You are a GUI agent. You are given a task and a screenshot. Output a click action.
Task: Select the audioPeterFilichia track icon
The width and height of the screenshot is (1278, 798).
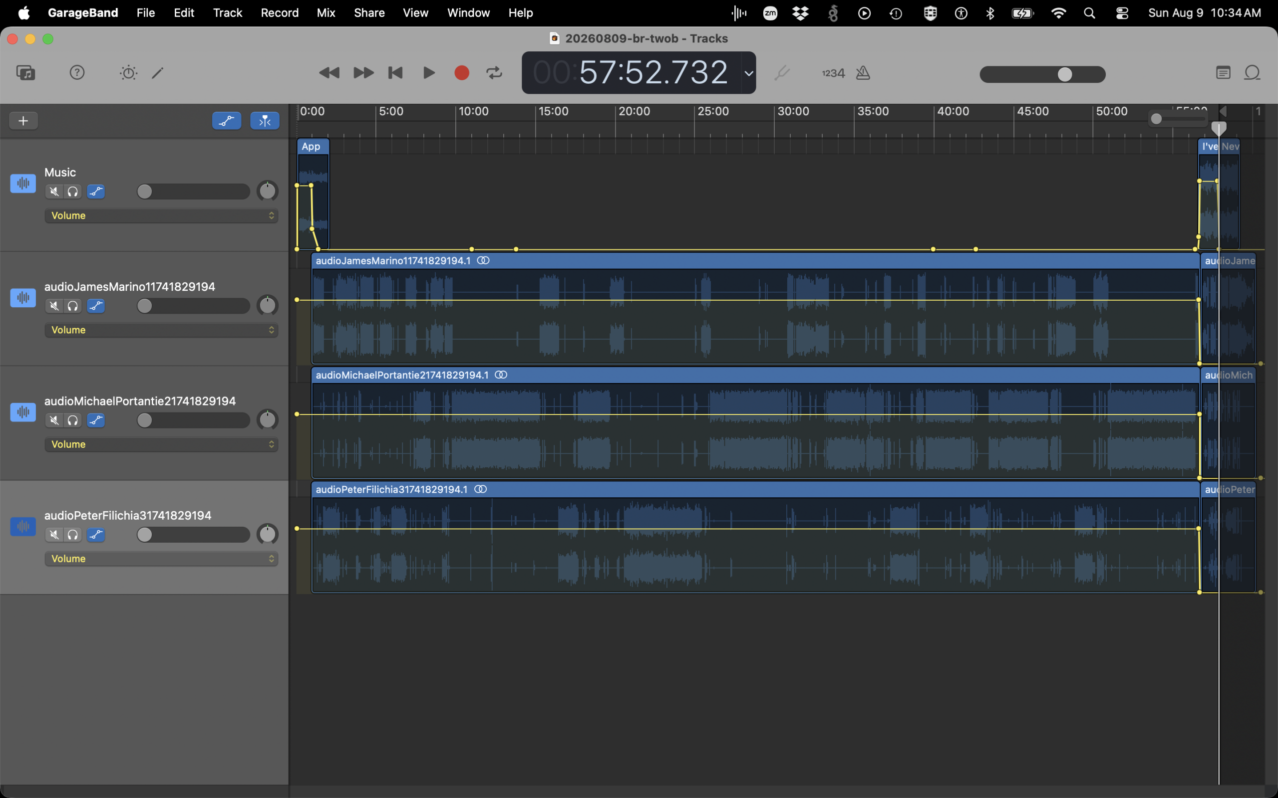pos(22,527)
